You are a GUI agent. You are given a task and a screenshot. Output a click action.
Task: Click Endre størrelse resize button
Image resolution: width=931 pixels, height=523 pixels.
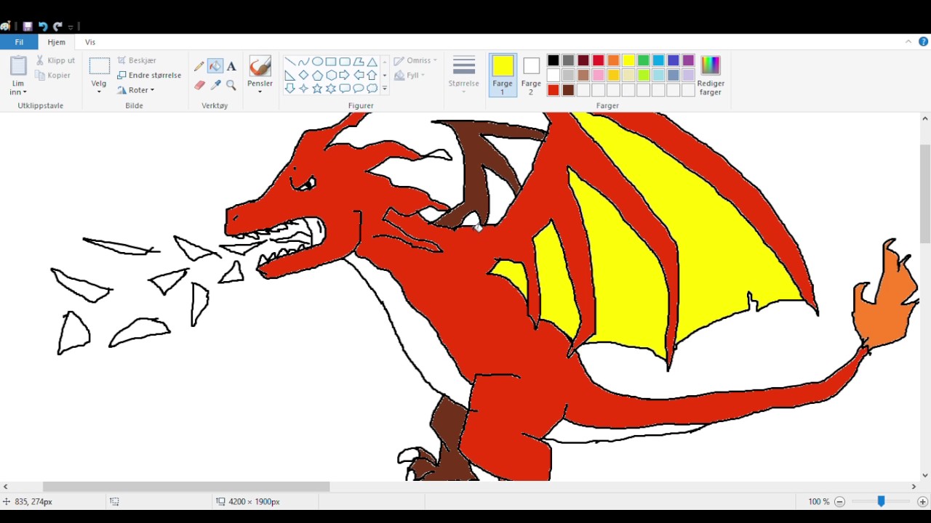click(149, 76)
